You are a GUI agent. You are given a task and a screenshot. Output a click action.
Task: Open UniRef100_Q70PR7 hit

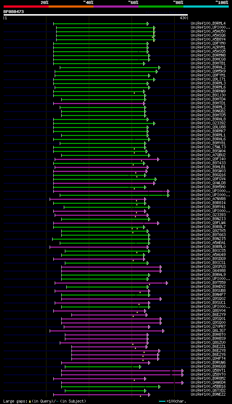tap(208, 327)
